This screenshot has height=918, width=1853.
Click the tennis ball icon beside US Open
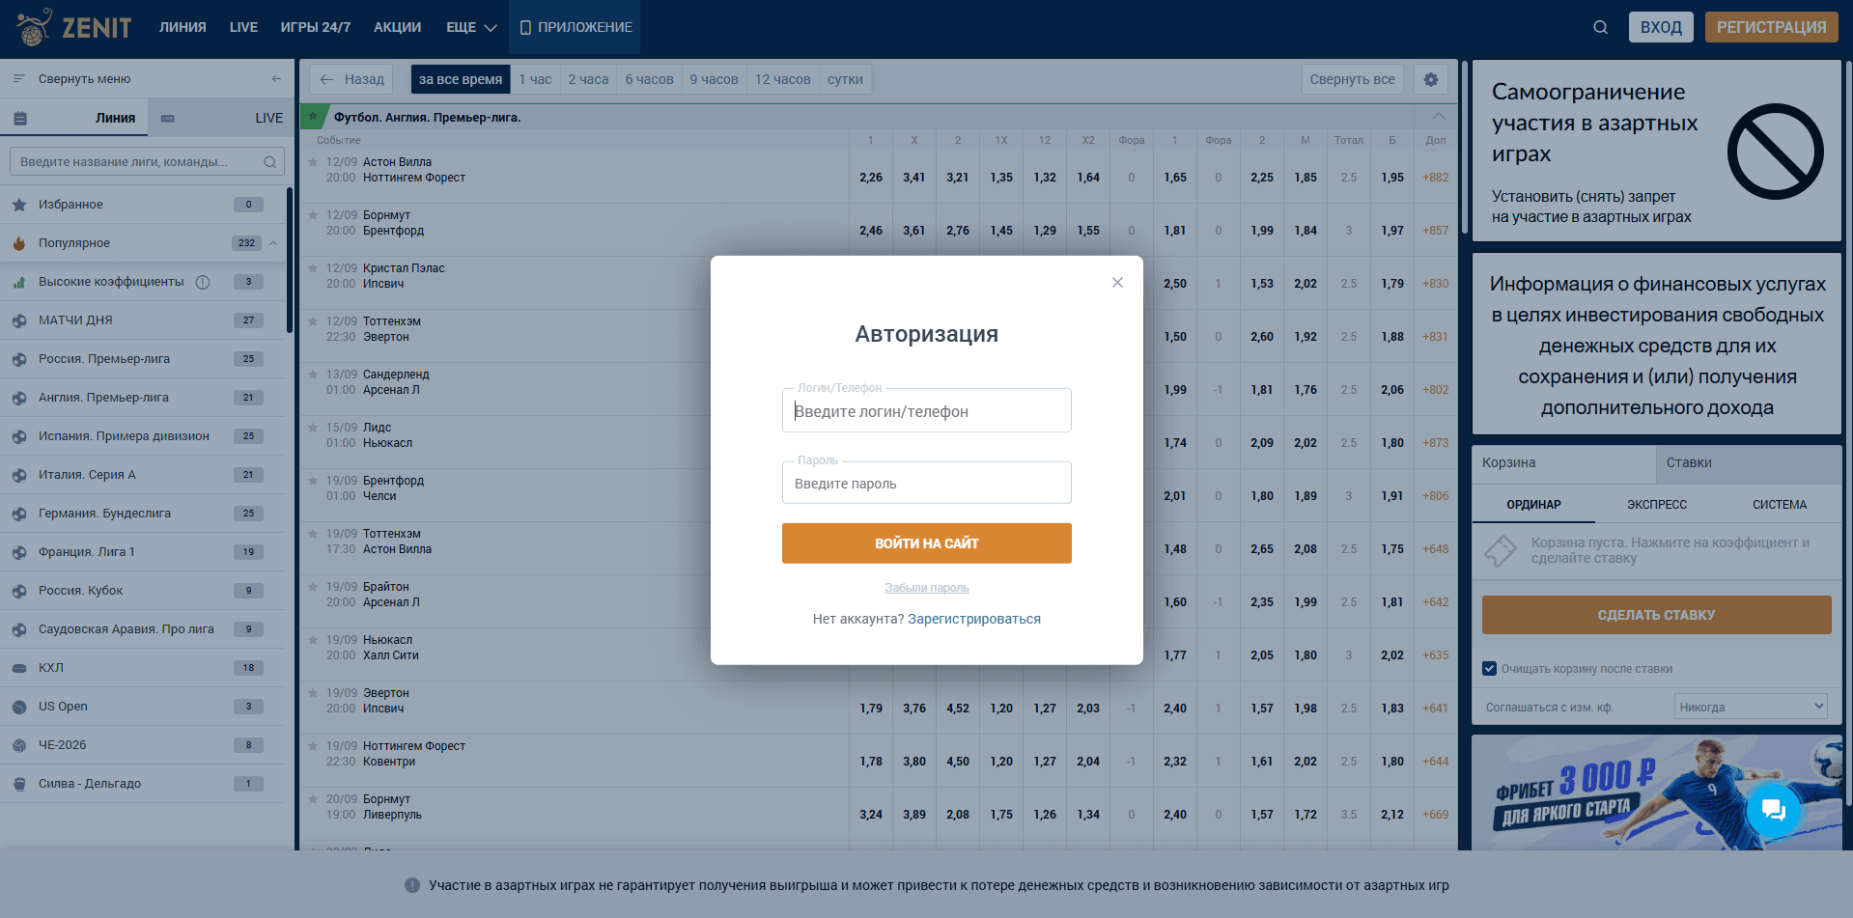(19, 707)
